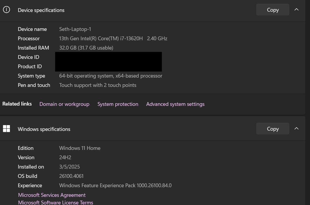Click the 32.0 GB installed RAM value
The image size is (310, 205).
[86, 48]
